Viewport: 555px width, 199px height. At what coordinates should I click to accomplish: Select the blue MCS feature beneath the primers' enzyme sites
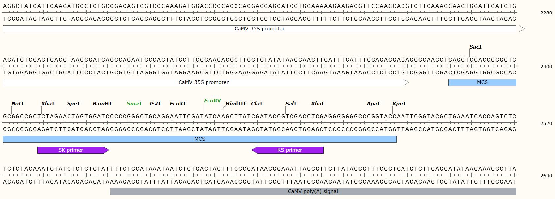click(x=200, y=139)
